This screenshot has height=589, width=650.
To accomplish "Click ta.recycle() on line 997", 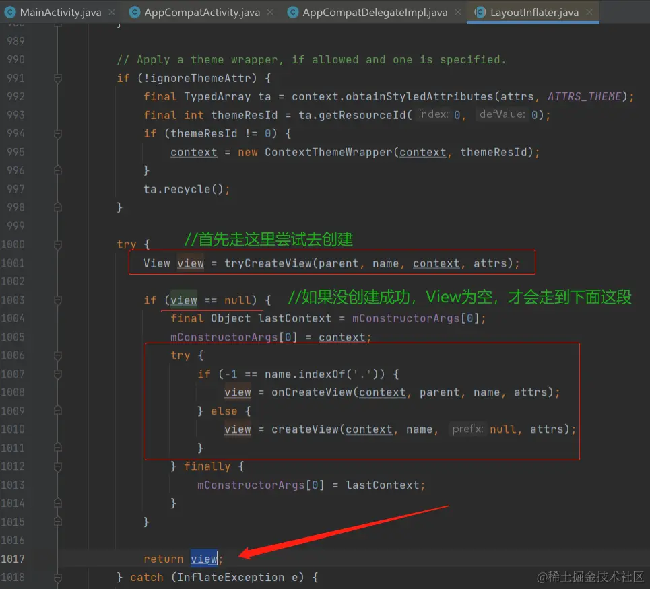I will 184,189.
